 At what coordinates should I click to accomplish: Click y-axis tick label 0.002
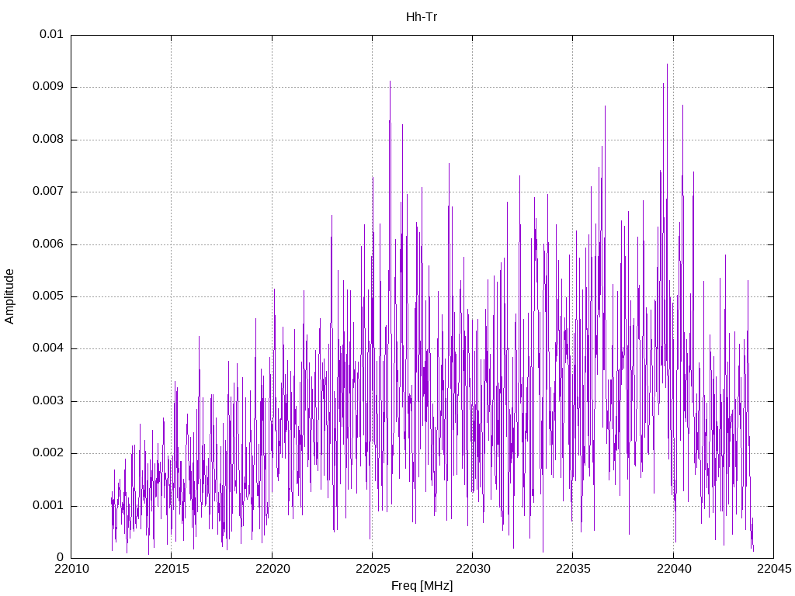click(48, 453)
